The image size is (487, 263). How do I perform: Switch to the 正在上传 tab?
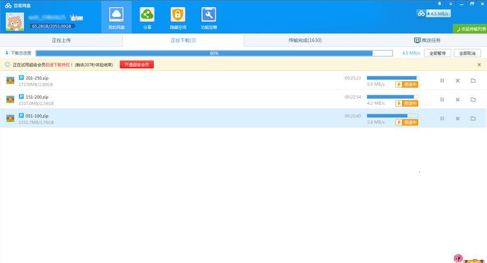61,40
